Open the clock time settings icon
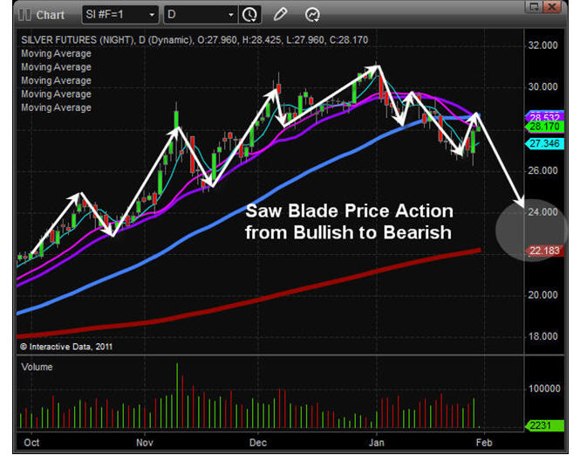 coord(250,15)
